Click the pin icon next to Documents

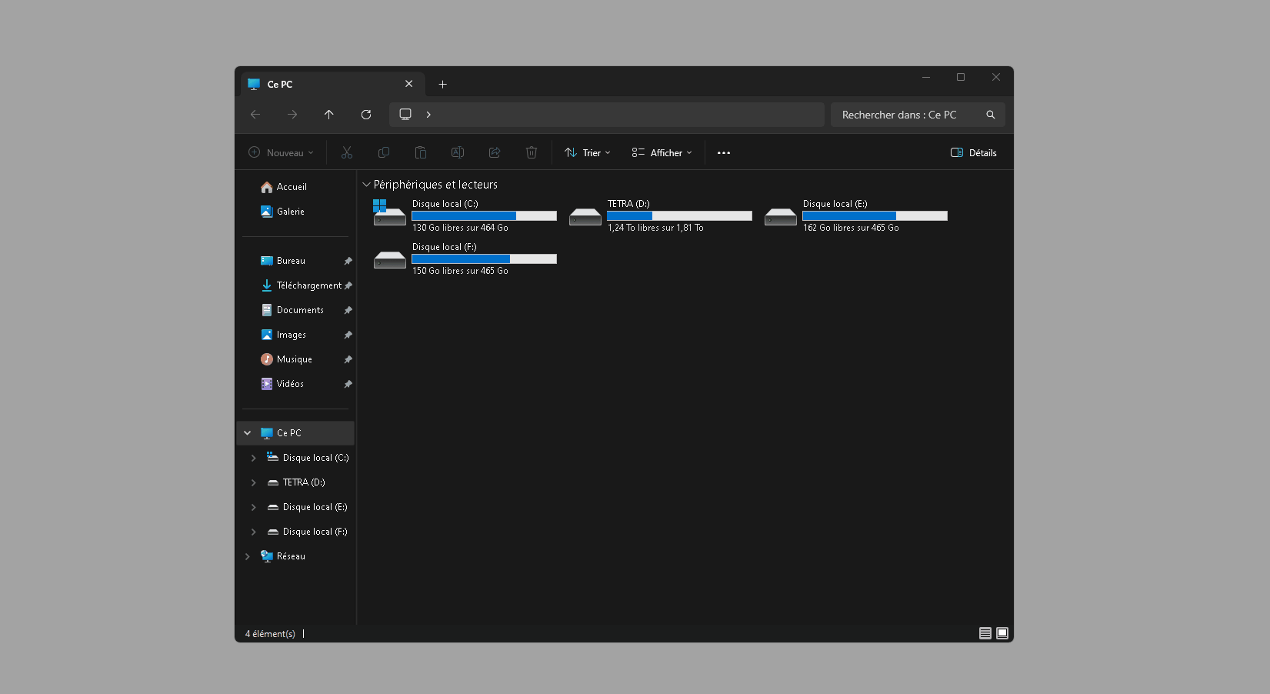[x=348, y=310]
